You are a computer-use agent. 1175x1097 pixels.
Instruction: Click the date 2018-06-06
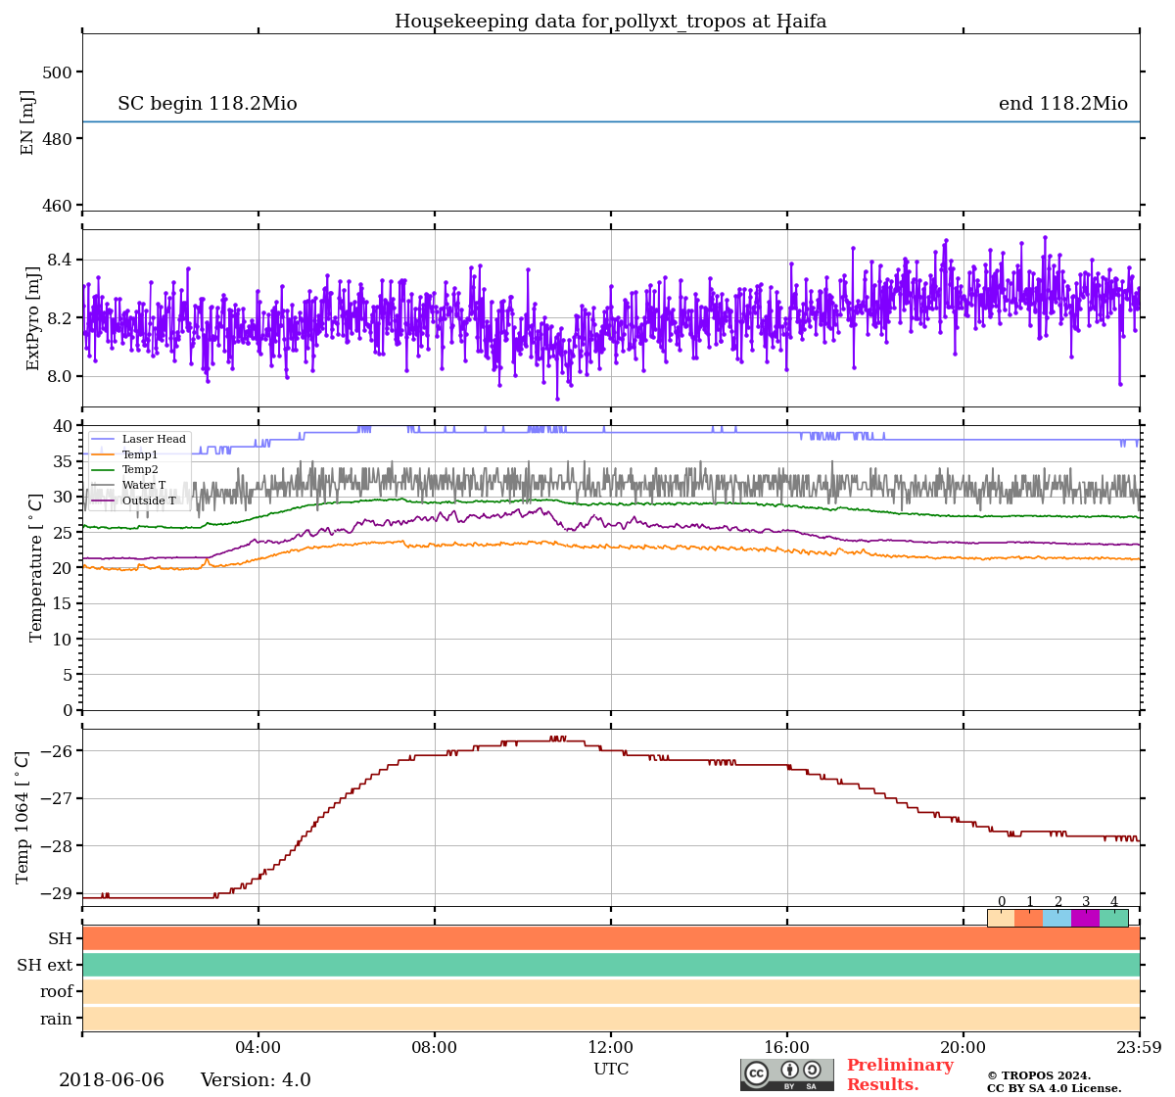tap(112, 1080)
